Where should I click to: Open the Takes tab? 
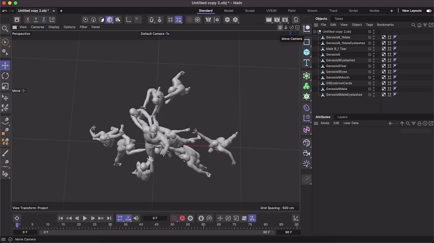(339, 19)
